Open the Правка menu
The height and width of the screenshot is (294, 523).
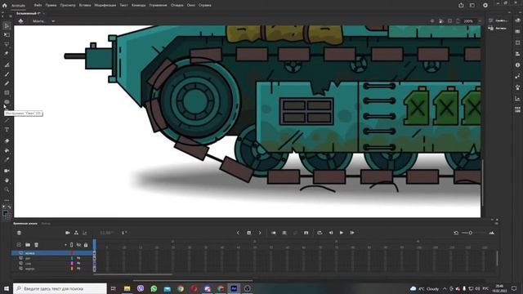(51, 6)
